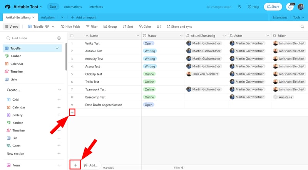Click the Share button
The image size is (308, 170).
[x=273, y=7]
